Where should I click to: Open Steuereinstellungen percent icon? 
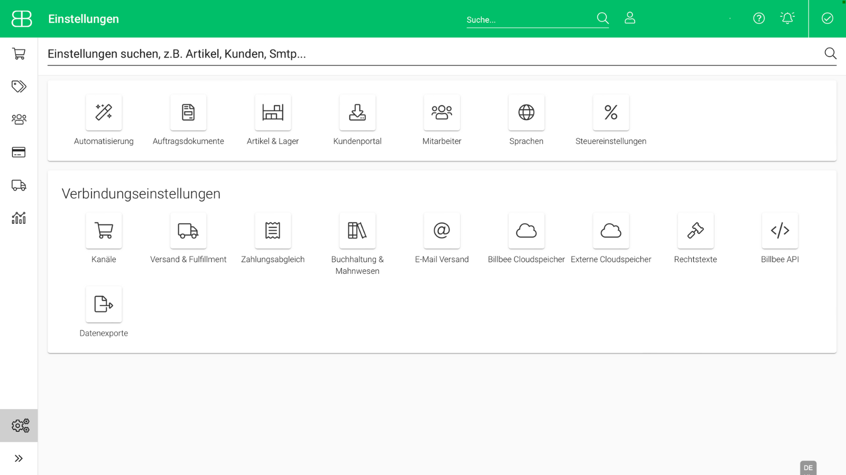tap(611, 112)
